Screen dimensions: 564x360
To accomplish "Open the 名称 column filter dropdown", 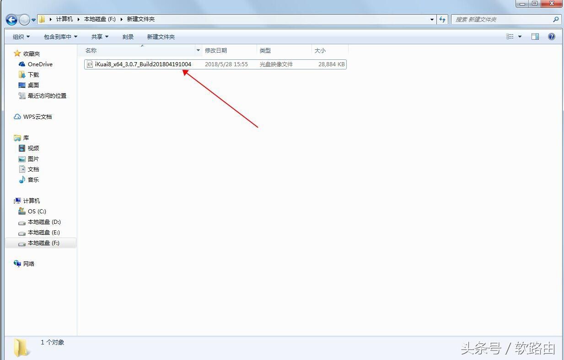I will pos(198,50).
